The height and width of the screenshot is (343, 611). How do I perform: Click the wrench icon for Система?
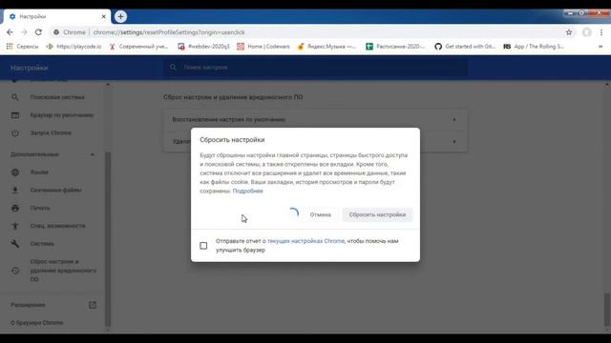15,244
